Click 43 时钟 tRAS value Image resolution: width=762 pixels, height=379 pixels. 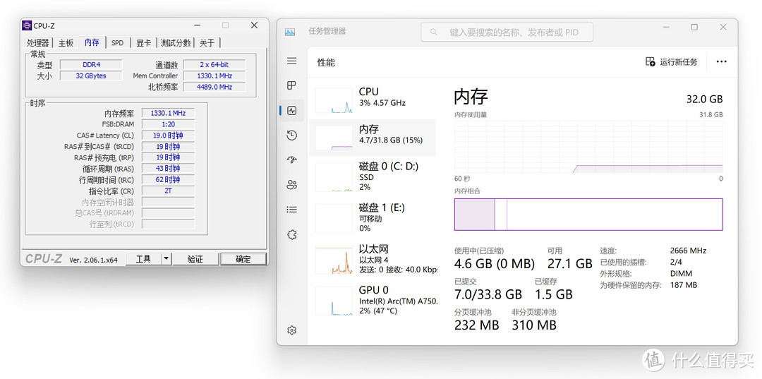(168, 169)
